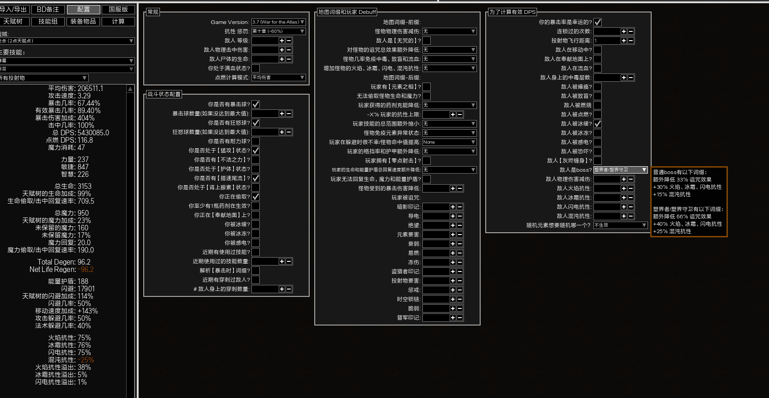The image size is (769, 398).
Task: Click the 计算 button
Action: click(x=118, y=21)
